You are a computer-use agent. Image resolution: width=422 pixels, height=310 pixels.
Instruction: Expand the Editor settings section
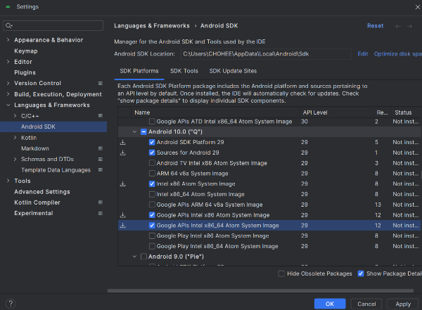[x=8, y=62]
